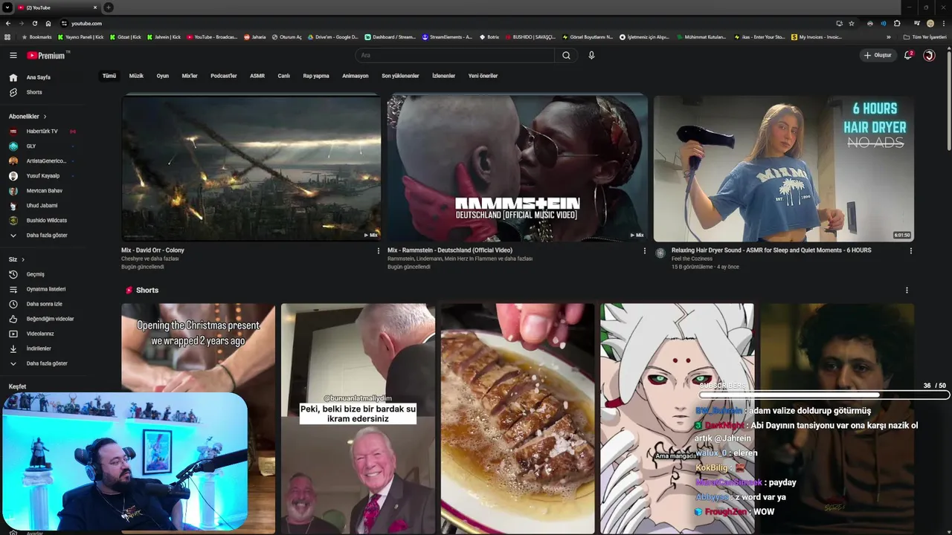Select the Rap yapma filter chip
The width and height of the screenshot is (952, 535).
coord(316,76)
